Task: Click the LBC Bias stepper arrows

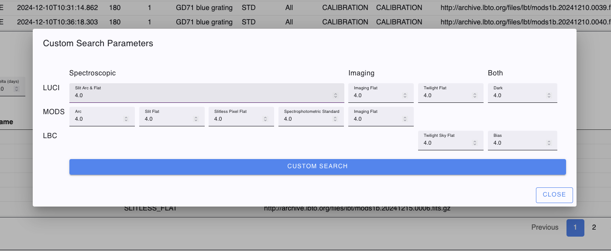Action: 549,143
